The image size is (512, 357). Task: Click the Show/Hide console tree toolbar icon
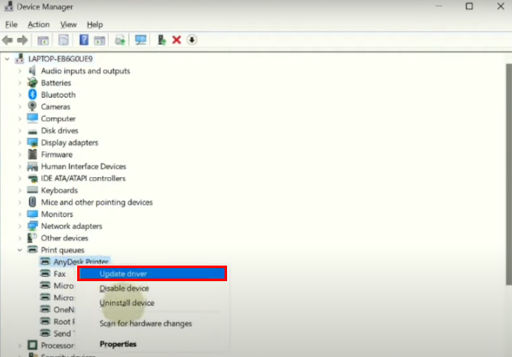[43, 40]
